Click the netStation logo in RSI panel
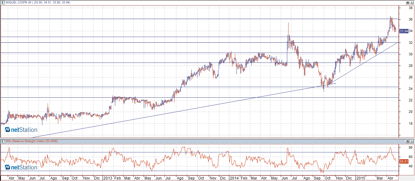The image size is (415, 181). click(21, 167)
